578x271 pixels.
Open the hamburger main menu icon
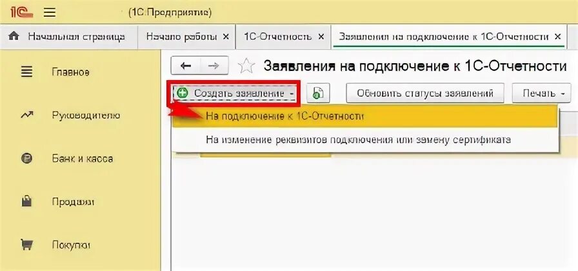pyautogui.click(x=50, y=12)
